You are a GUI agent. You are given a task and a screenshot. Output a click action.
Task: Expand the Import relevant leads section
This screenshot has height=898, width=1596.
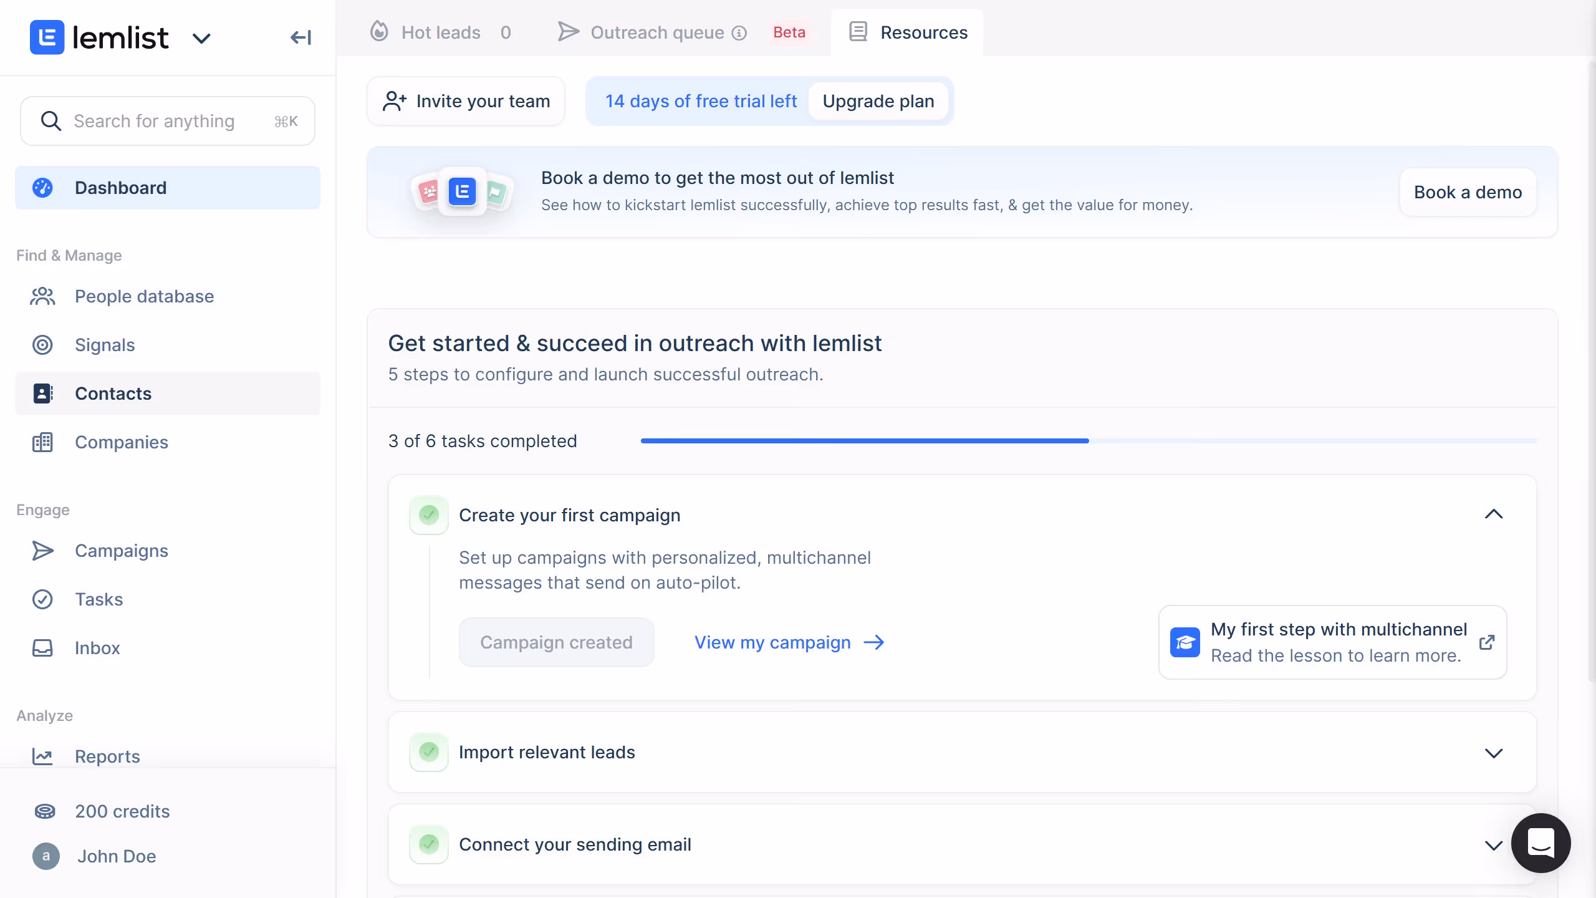pos(1494,753)
